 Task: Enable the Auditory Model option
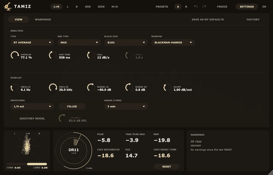32,118
